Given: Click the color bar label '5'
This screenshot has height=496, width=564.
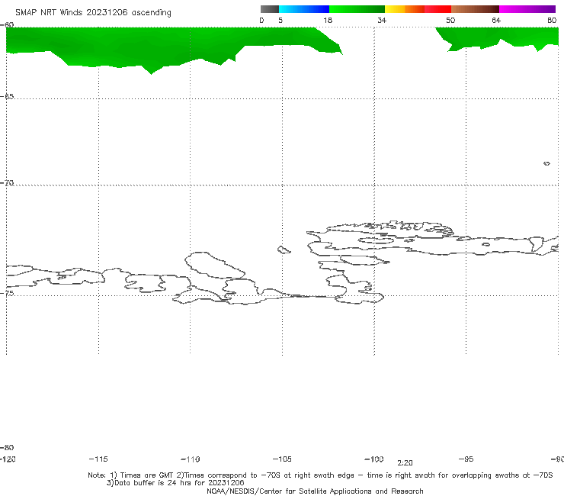Looking at the screenshot, I should (x=280, y=20).
